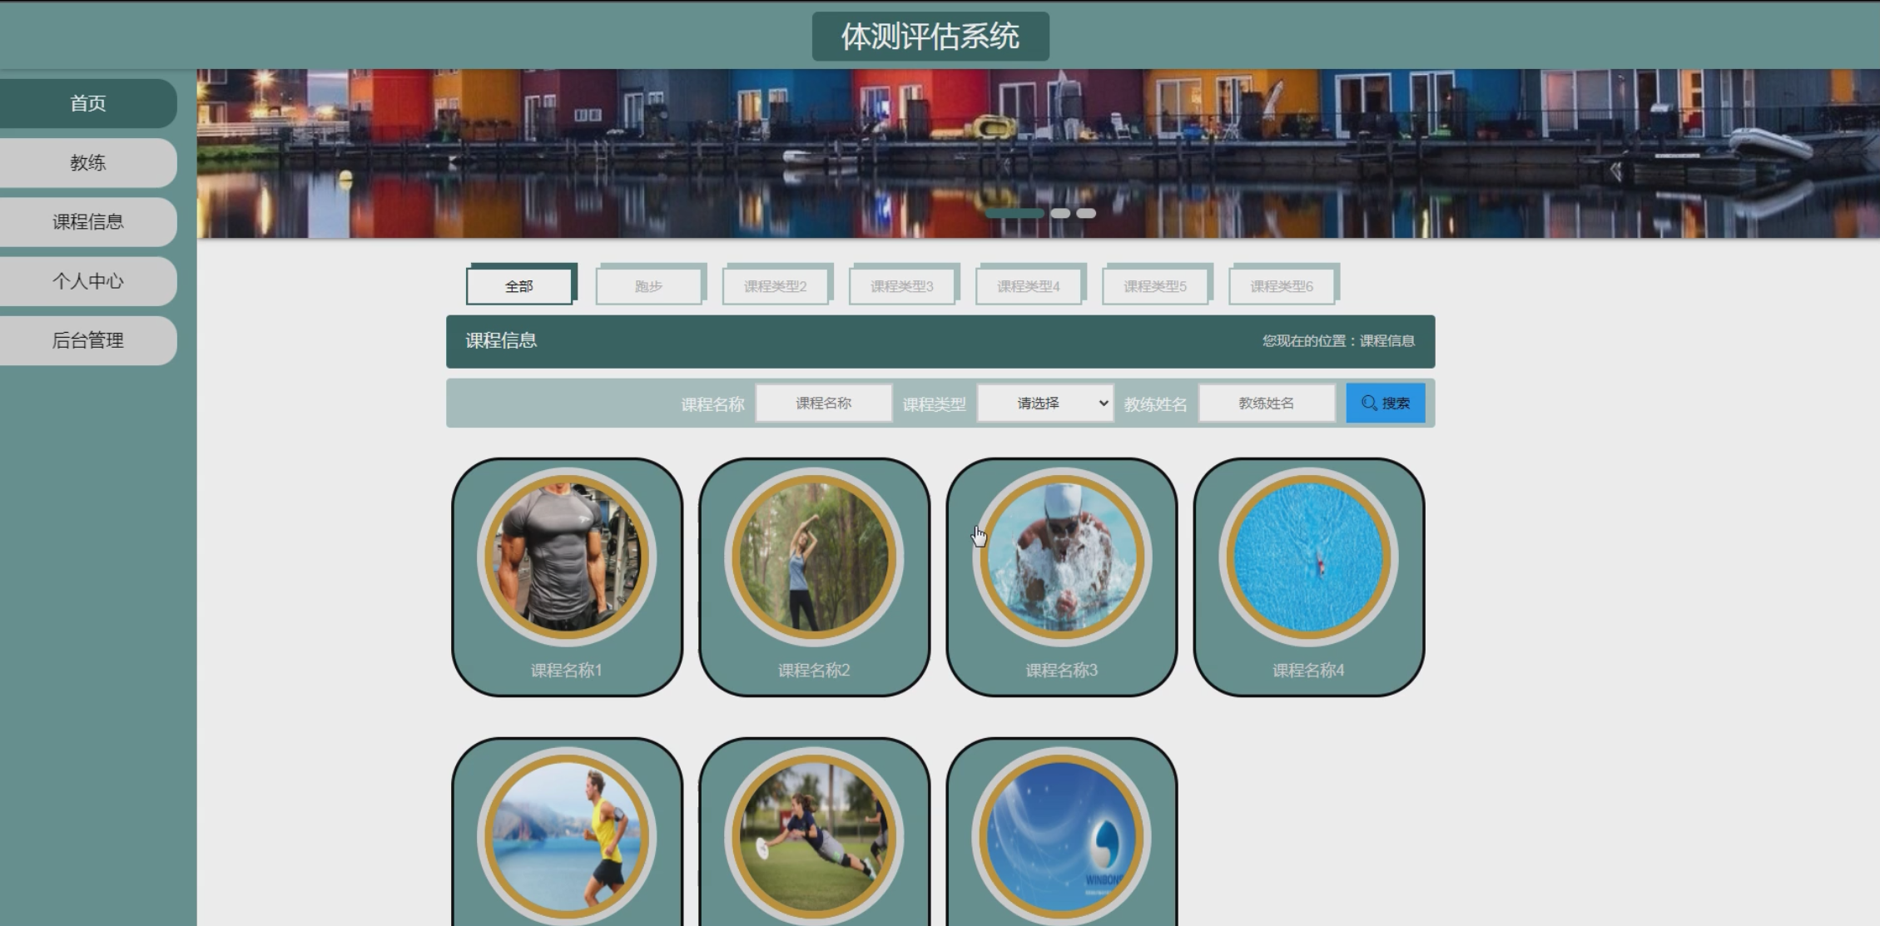Screen dimensions: 1880x926
Task: Select the 课程类型4 filter tab
Action: pyautogui.click(x=1029, y=286)
